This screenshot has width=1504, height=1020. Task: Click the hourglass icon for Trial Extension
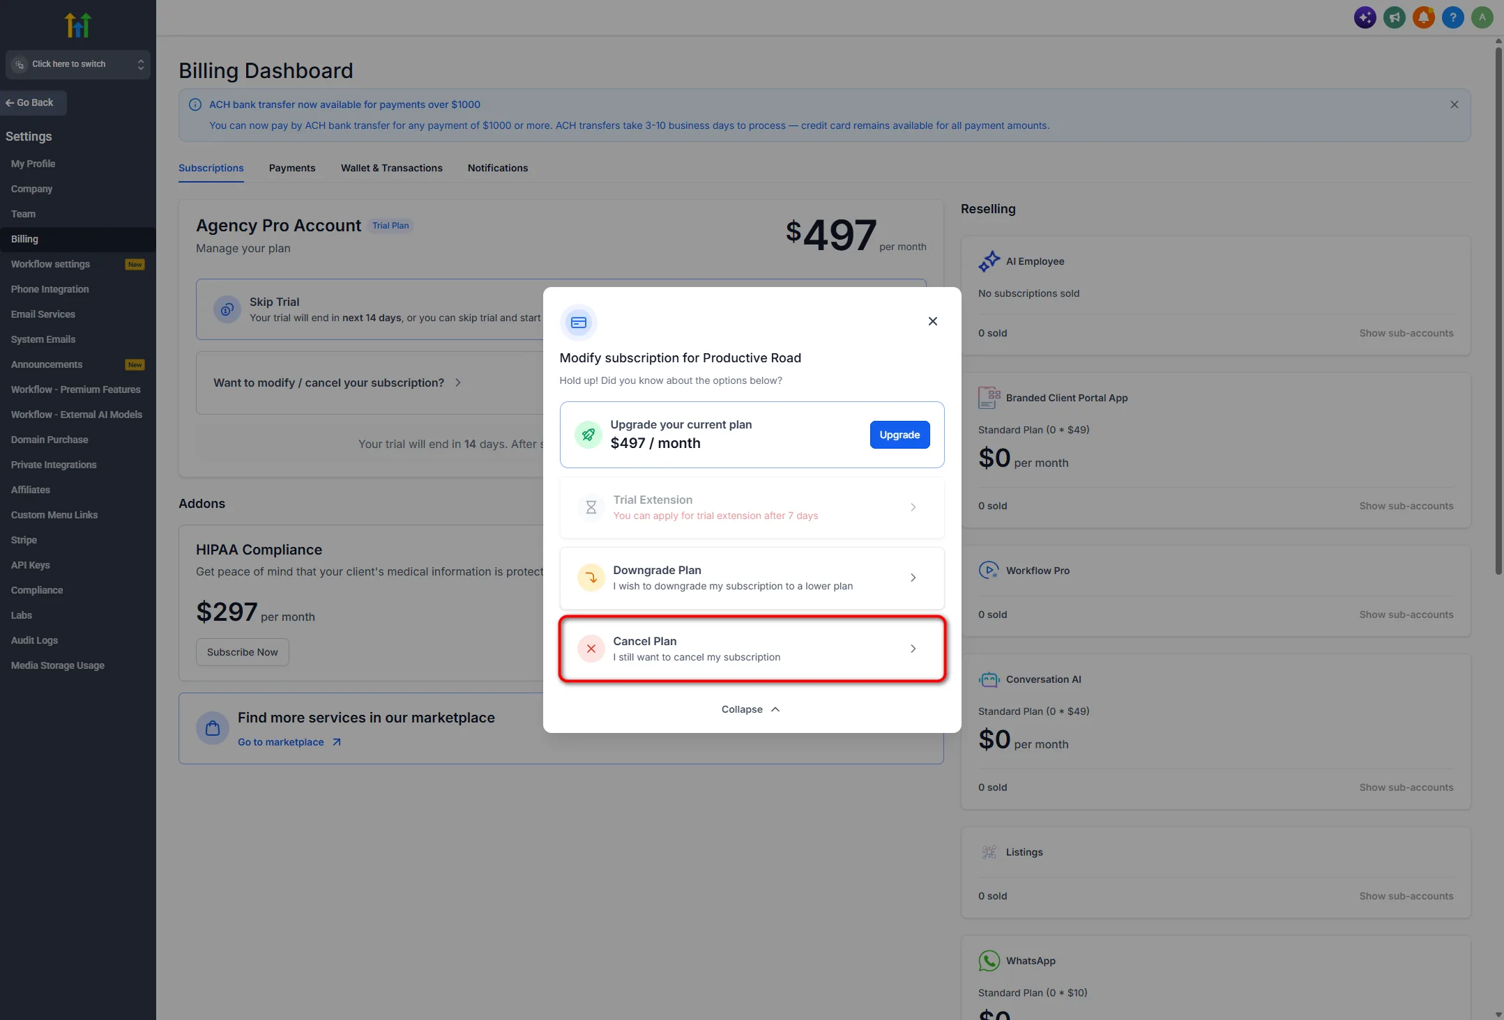tap(591, 507)
